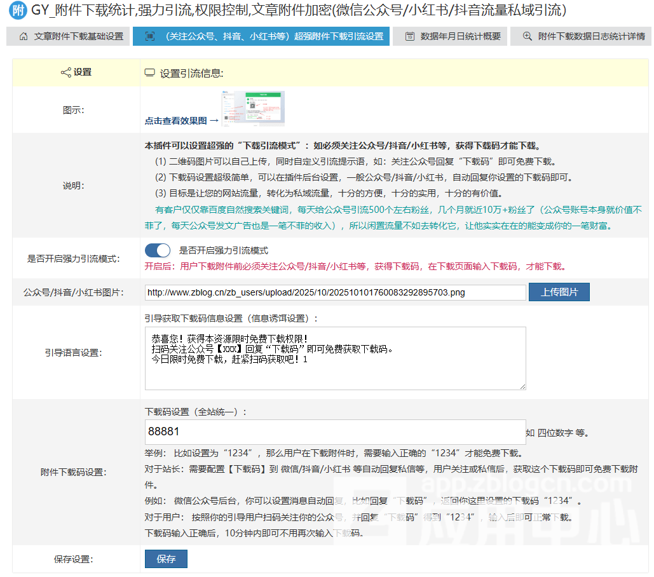This screenshot has width=654, height=577.
Task: Click the home icon on the basic settings tab
Action: [x=24, y=36]
